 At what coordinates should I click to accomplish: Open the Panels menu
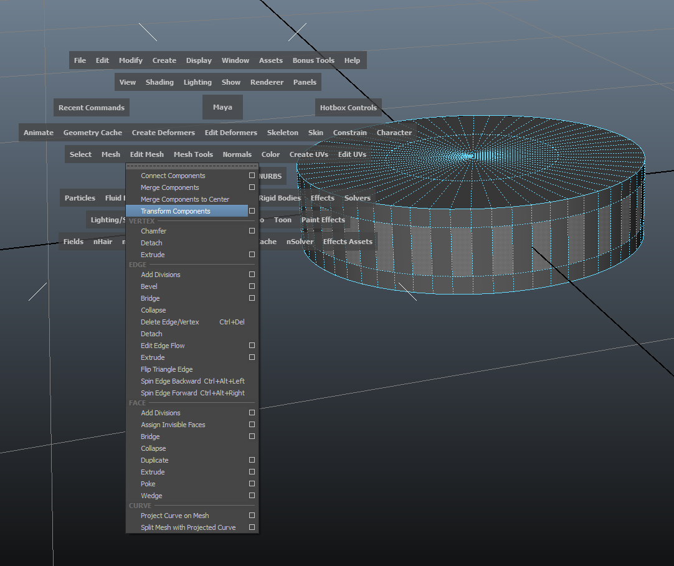click(305, 82)
